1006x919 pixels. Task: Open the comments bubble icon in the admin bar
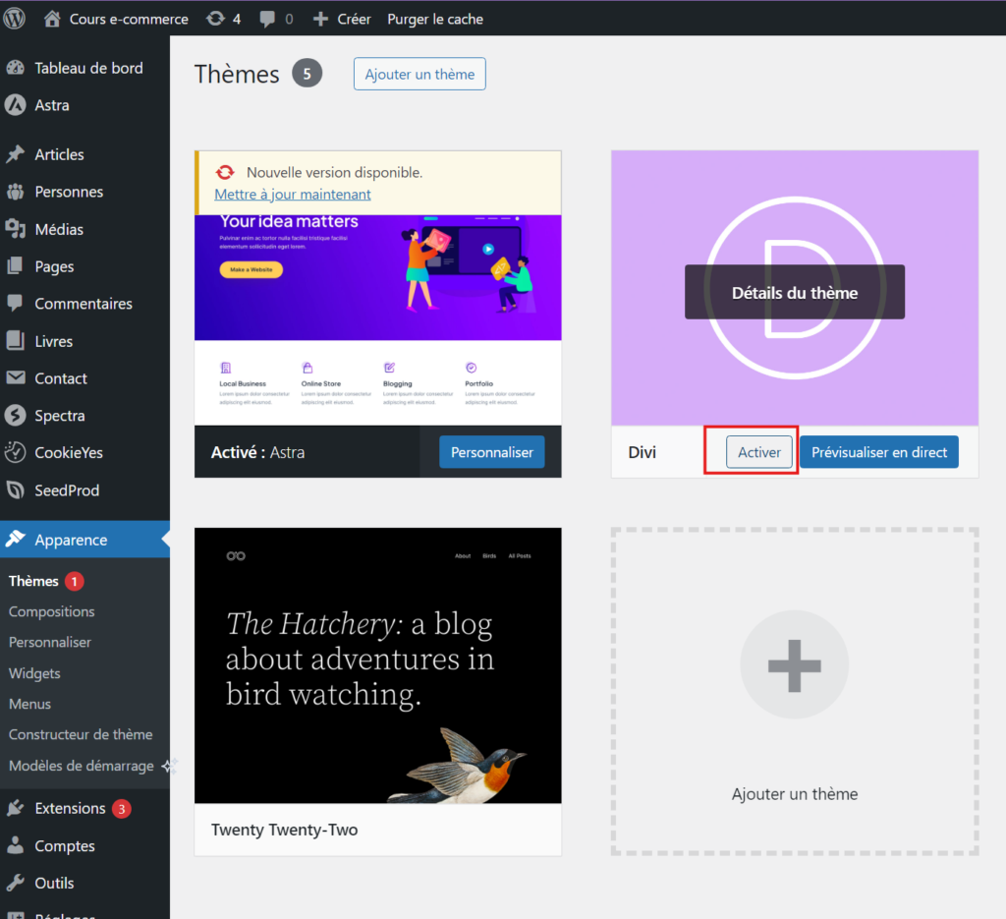pos(267,20)
